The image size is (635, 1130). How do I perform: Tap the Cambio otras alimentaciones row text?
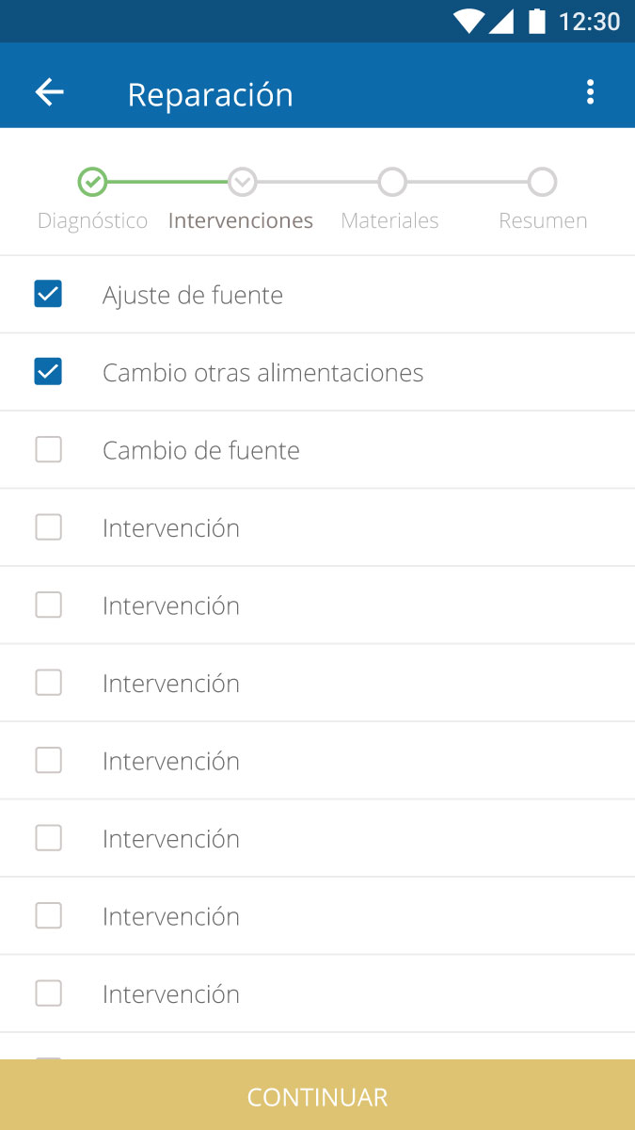[262, 373]
